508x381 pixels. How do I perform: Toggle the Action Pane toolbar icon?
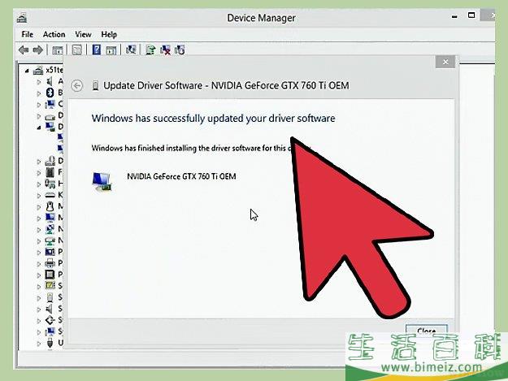pos(111,50)
